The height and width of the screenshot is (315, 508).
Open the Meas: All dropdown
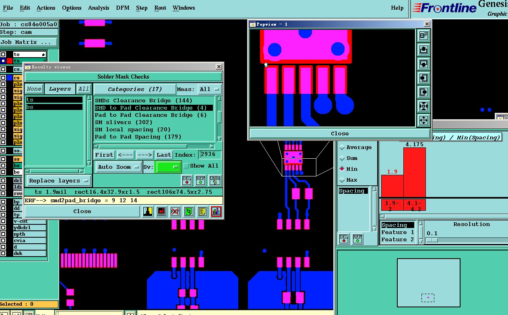(x=210, y=89)
